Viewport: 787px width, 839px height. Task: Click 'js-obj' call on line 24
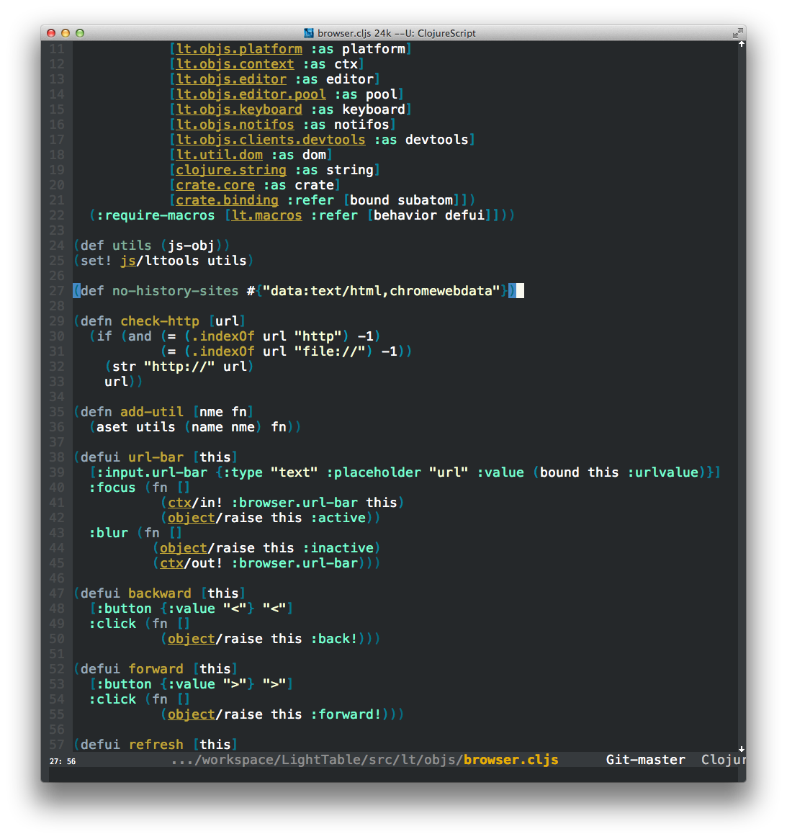pos(191,246)
